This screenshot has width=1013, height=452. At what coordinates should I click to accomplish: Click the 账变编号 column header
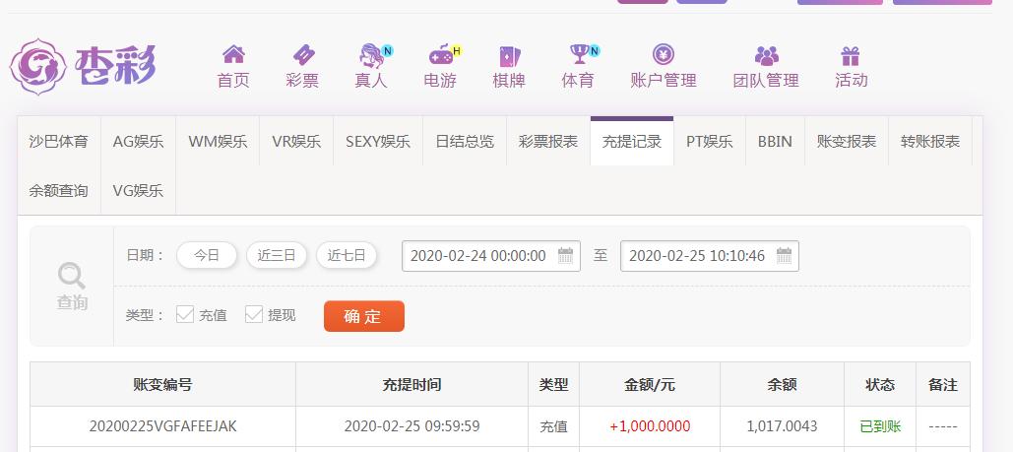[162, 385]
